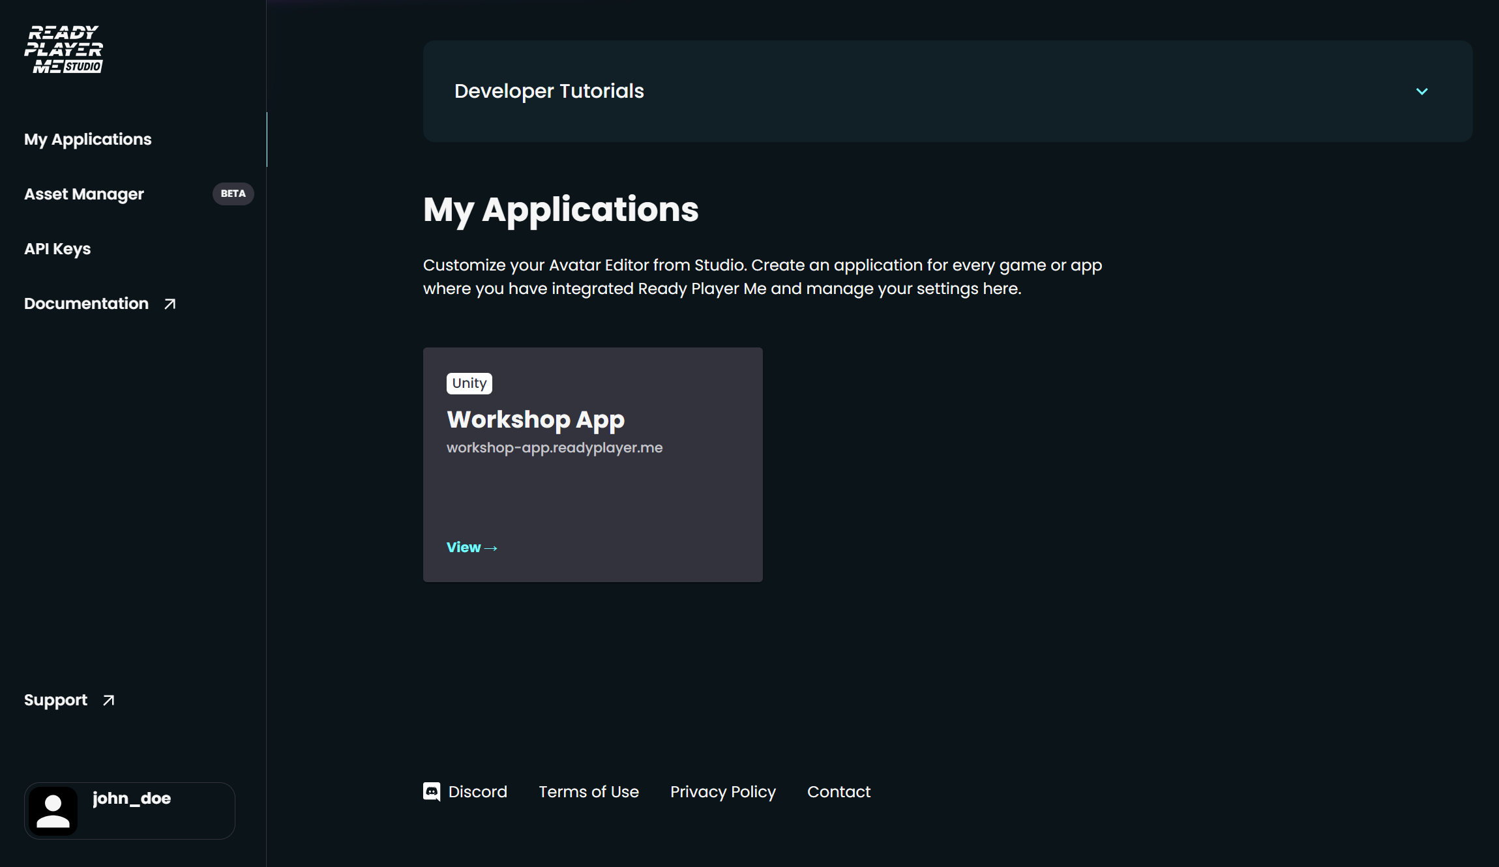Open the Terms of Use link
The height and width of the screenshot is (867, 1499).
tap(588, 792)
